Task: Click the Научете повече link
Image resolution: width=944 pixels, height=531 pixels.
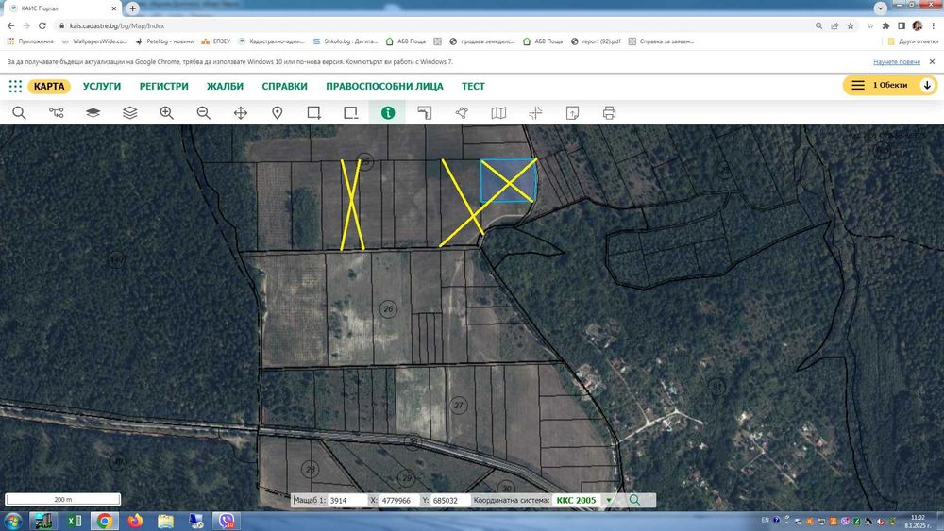Action: pos(897,62)
